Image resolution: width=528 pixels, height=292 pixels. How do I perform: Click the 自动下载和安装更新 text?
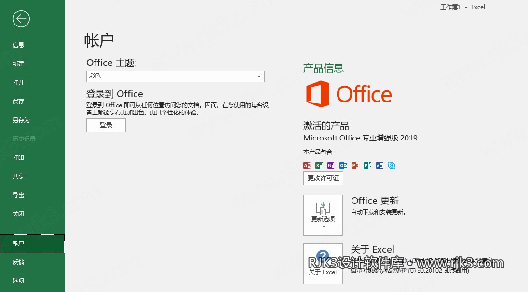pyautogui.click(x=379, y=212)
